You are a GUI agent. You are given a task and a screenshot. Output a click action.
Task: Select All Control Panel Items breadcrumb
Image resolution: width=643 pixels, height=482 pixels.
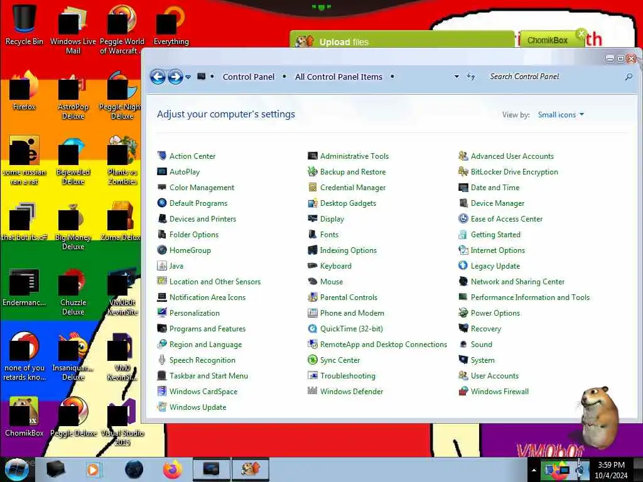pos(338,77)
